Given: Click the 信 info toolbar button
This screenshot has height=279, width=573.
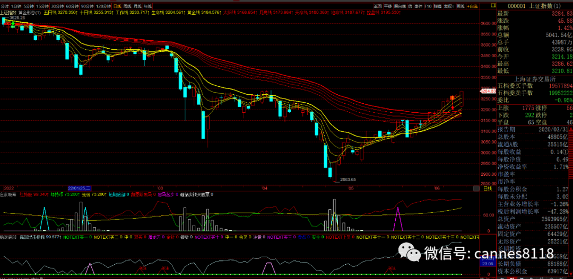Looking at the screenshot, I should [x=410, y=6].
